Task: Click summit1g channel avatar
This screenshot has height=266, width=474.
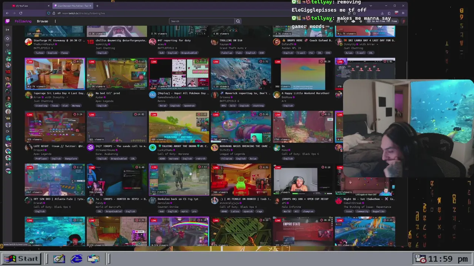Action: 90,42
